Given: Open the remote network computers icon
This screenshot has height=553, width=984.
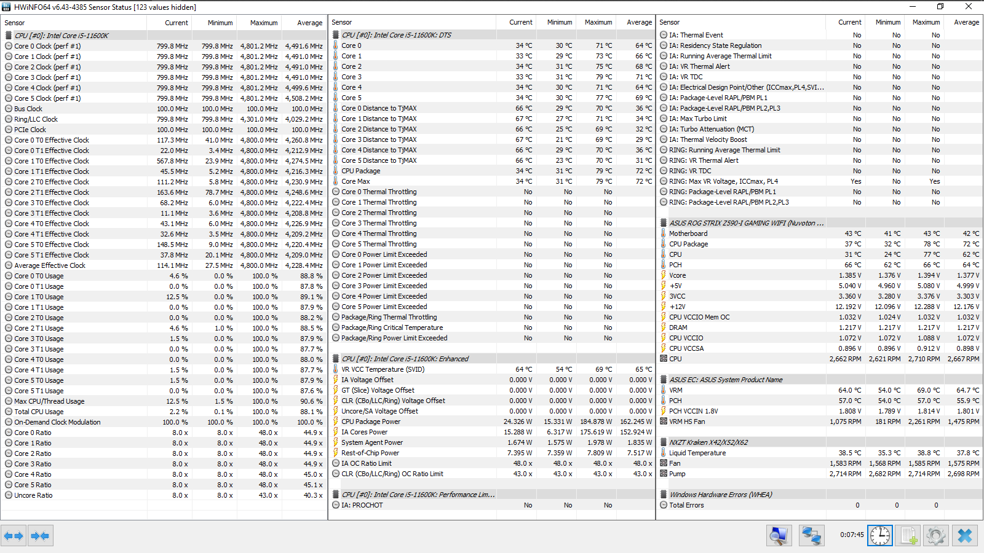Looking at the screenshot, I should point(812,536).
